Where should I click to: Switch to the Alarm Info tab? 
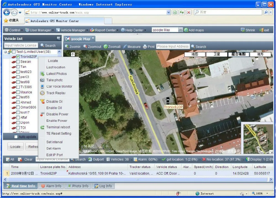pyautogui.click(x=51, y=186)
